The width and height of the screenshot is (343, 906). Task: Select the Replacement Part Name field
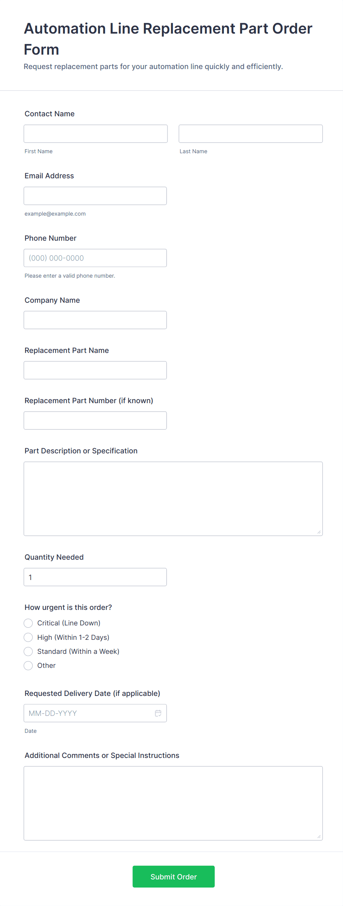coord(95,370)
